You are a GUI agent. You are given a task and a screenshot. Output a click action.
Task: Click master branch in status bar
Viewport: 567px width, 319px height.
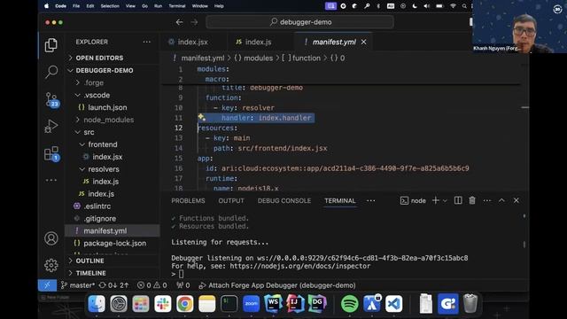click(x=78, y=285)
